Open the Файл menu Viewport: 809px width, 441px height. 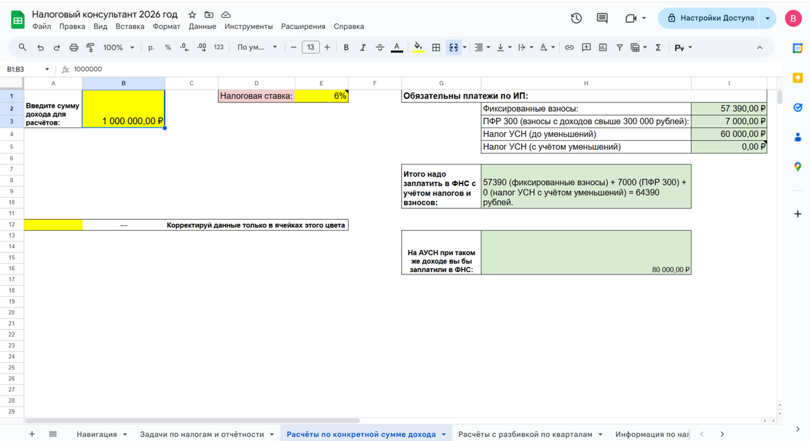tap(41, 26)
